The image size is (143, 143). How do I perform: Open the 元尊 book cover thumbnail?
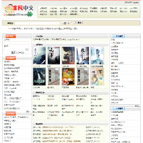pos(54,56)
